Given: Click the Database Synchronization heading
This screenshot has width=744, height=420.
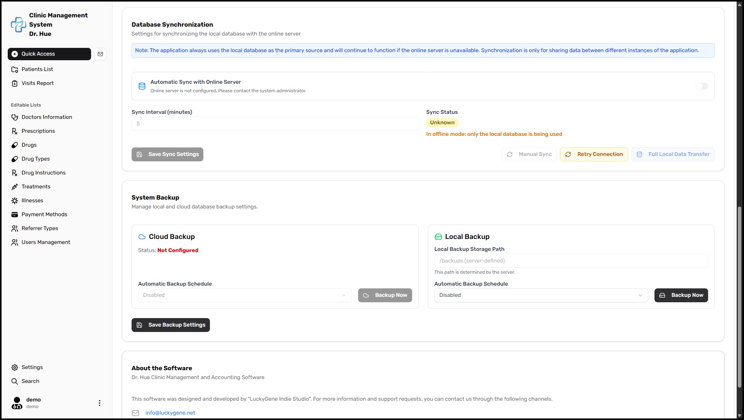Looking at the screenshot, I should click(172, 25).
